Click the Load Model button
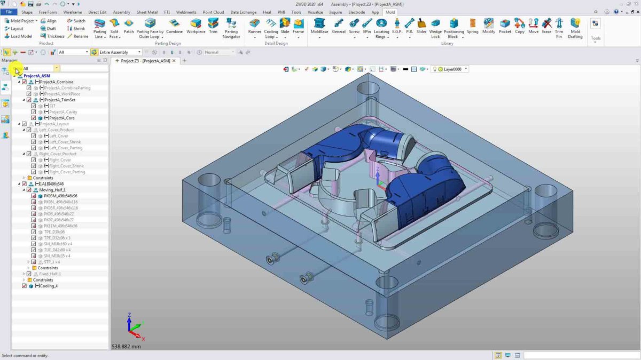641x360 pixels. pos(18,36)
